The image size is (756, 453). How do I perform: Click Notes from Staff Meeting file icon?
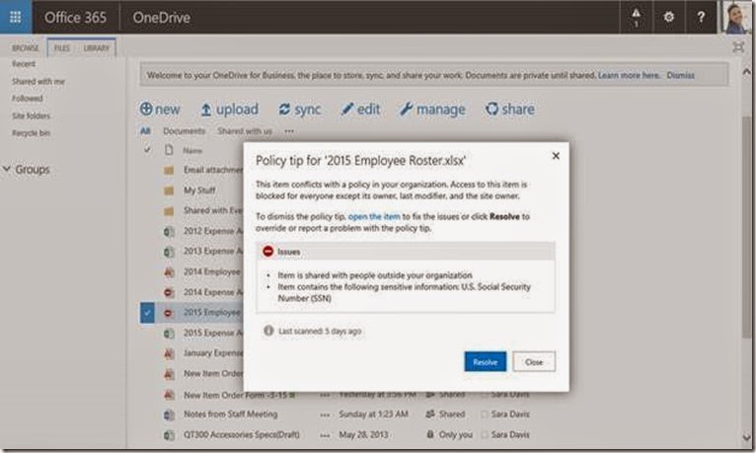pyautogui.click(x=168, y=415)
